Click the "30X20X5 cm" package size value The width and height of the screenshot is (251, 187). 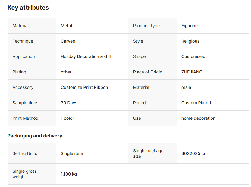tap(194, 153)
